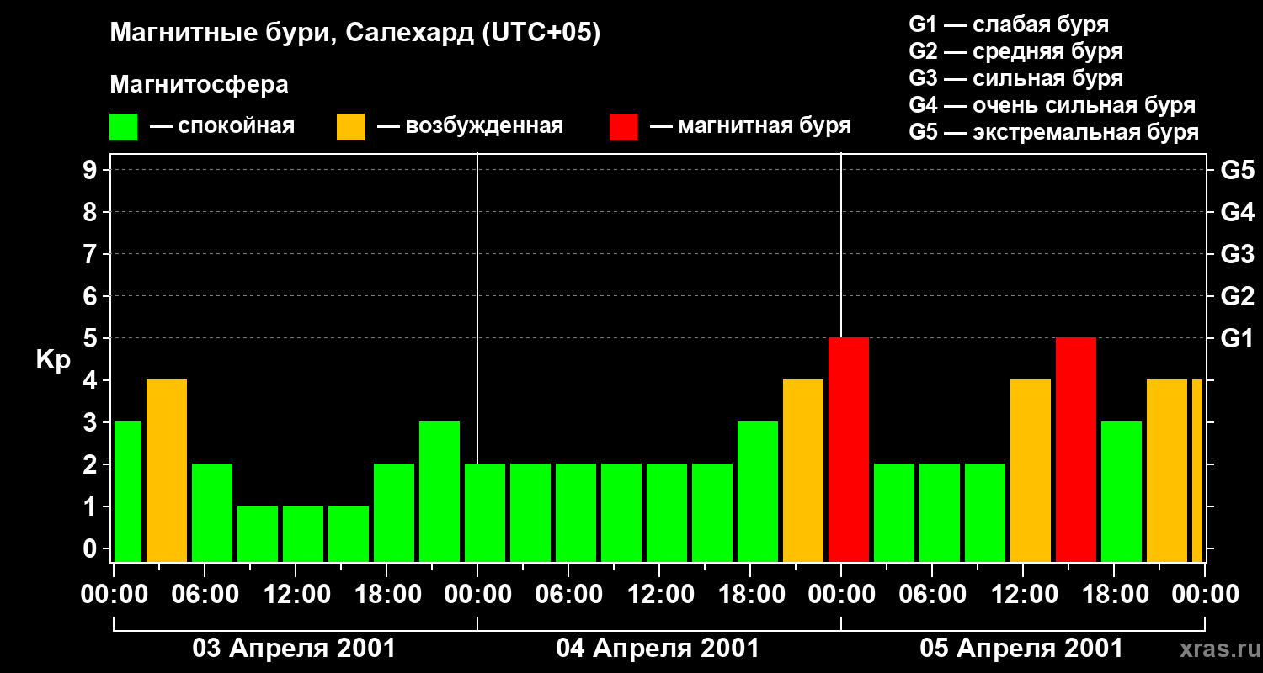The height and width of the screenshot is (673, 1263).
Task: Click the red Kp 5 bar at 05 April afternoon
Action: 1076,450
